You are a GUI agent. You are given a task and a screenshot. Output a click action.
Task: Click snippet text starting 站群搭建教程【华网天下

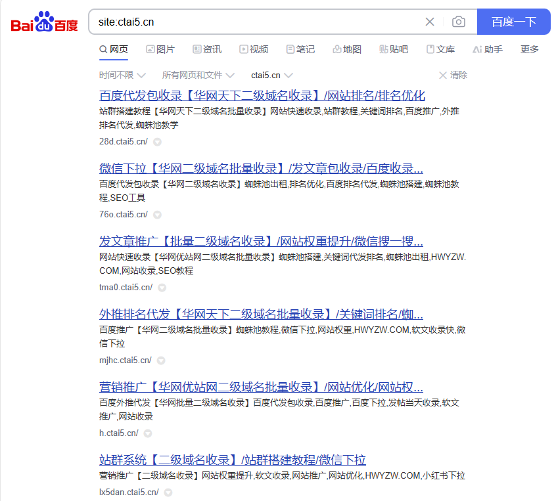pos(279,118)
